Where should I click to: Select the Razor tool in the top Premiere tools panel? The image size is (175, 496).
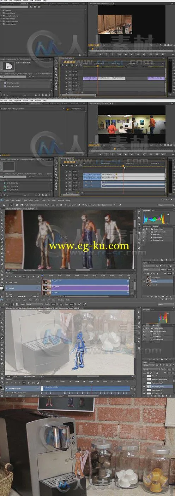click(56, 75)
